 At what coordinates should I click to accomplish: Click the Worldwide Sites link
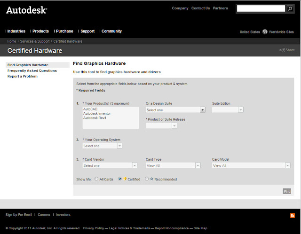(x=281, y=32)
